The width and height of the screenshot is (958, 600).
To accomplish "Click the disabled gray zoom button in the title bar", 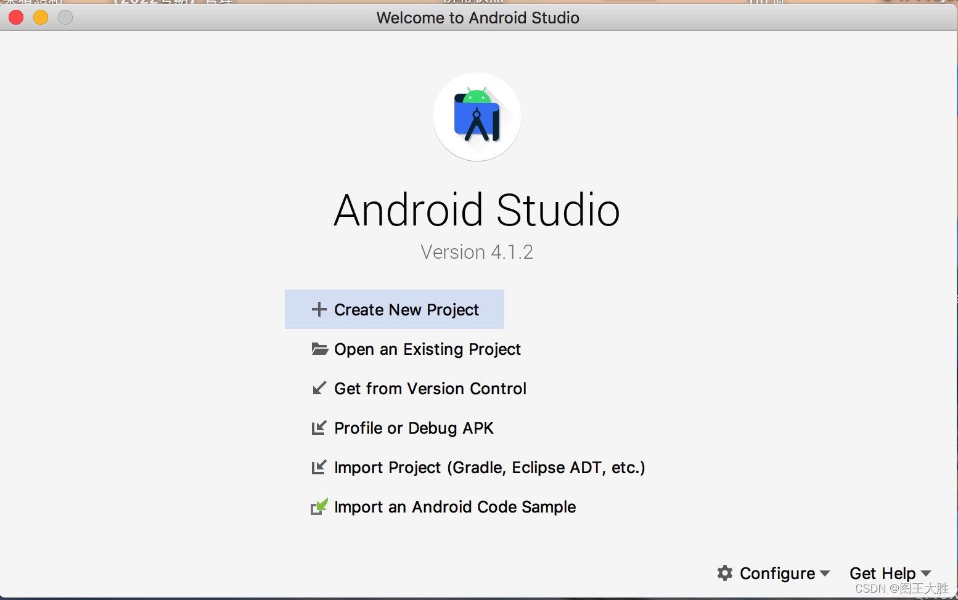I will (x=65, y=18).
